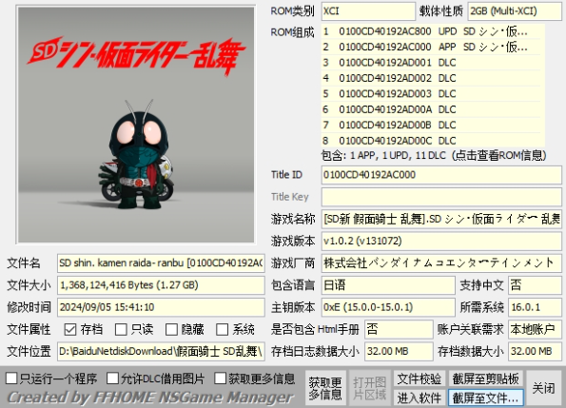Open the 打开图片区域 button

(370, 388)
